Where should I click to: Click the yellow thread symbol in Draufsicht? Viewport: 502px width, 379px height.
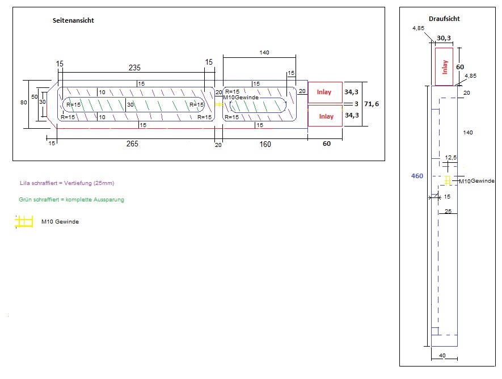448,180
